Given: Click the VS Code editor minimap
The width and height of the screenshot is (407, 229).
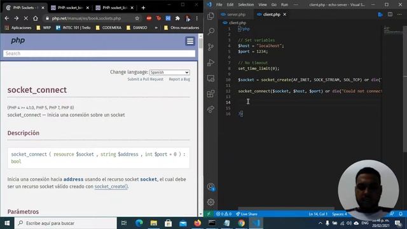Looking at the screenshot, I should (393, 31).
